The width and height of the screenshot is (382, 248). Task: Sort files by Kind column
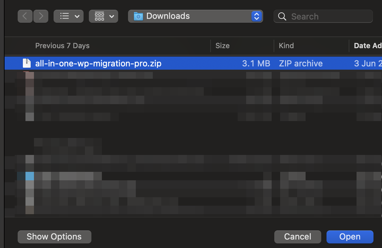(x=286, y=46)
